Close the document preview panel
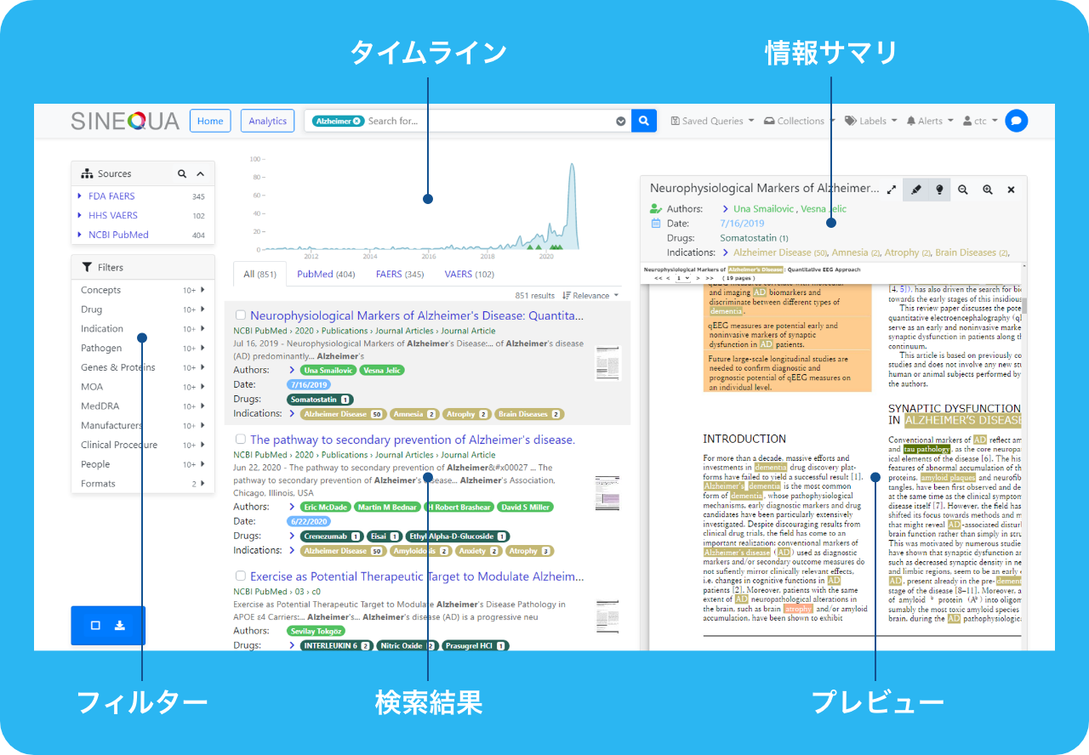 click(1012, 190)
